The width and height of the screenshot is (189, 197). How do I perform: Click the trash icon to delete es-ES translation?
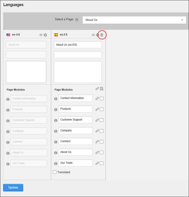tap(102, 35)
